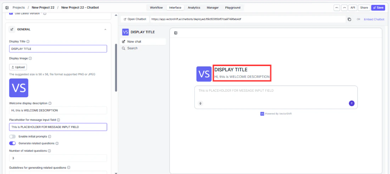Click the VS display image thumbnail in settings

(19, 88)
